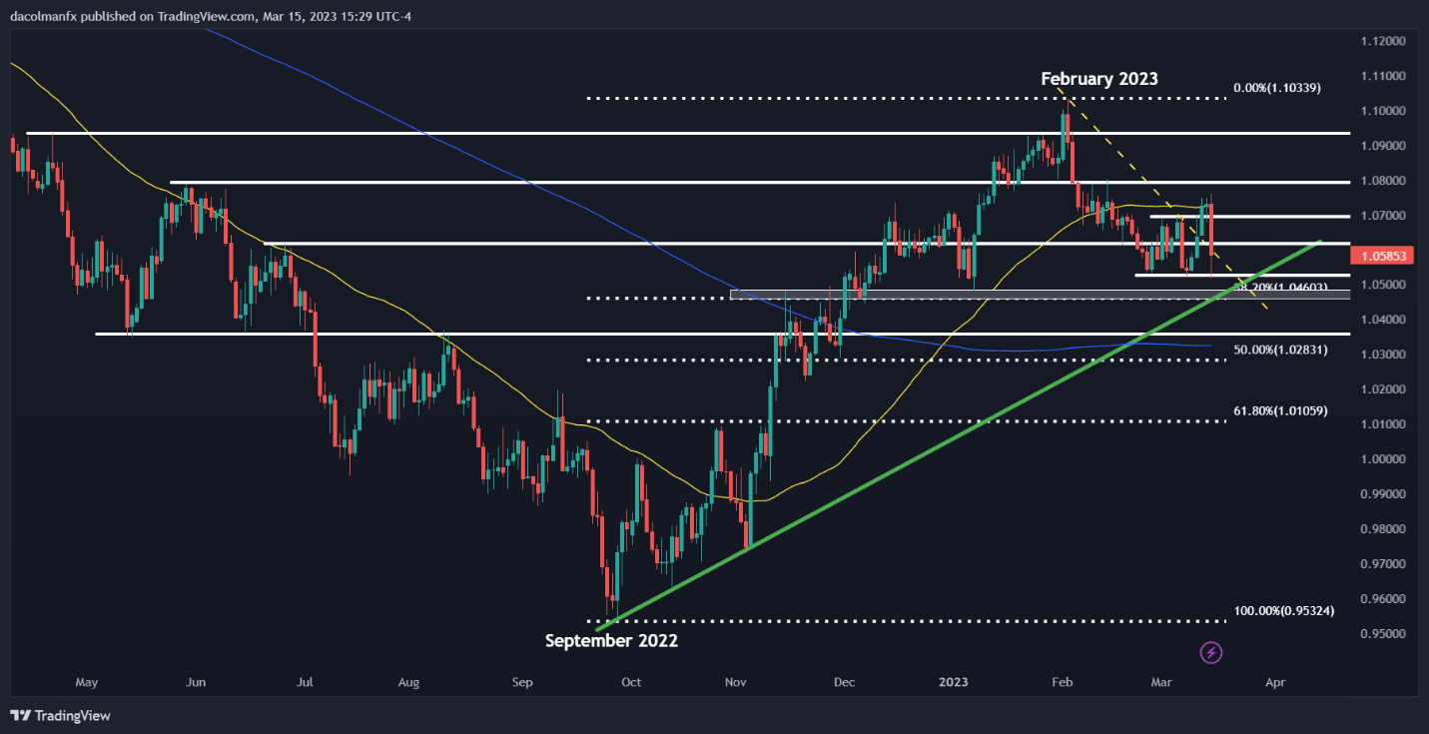Click the Feb label on time axis
This screenshot has height=734, width=1429.
tap(1063, 683)
